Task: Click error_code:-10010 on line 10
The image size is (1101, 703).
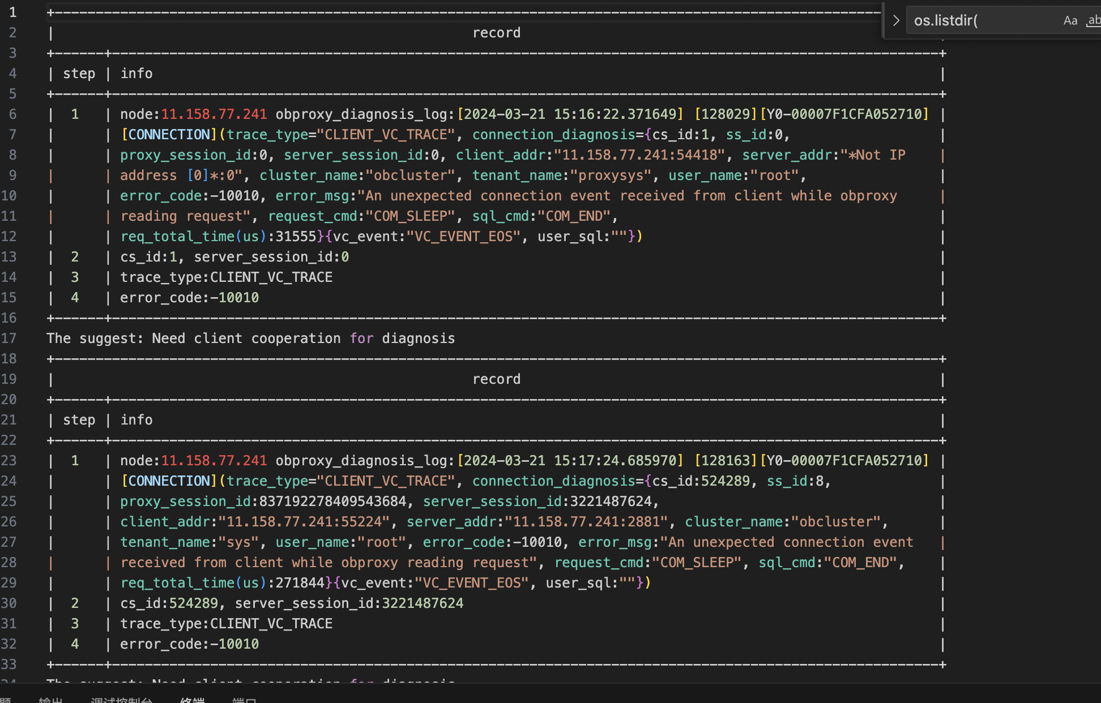Action: pos(190,196)
